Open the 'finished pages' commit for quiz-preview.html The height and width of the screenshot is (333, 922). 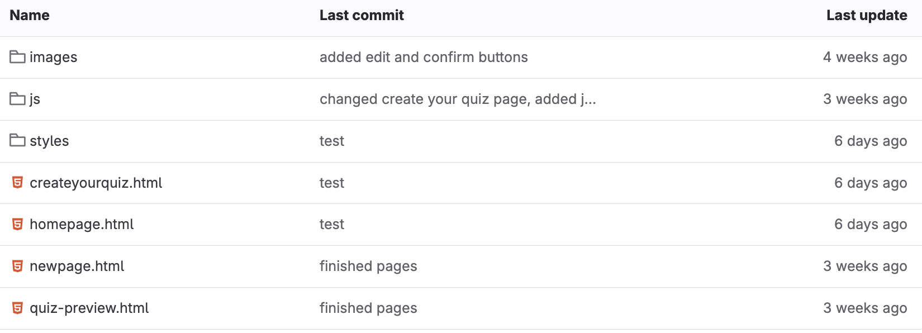click(x=368, y=308)
